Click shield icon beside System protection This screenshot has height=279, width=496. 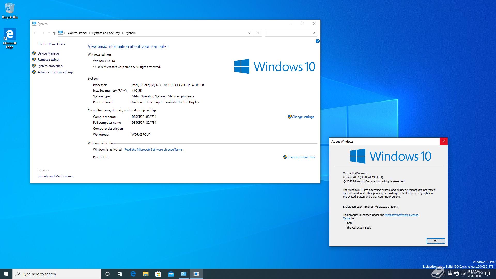34,66
